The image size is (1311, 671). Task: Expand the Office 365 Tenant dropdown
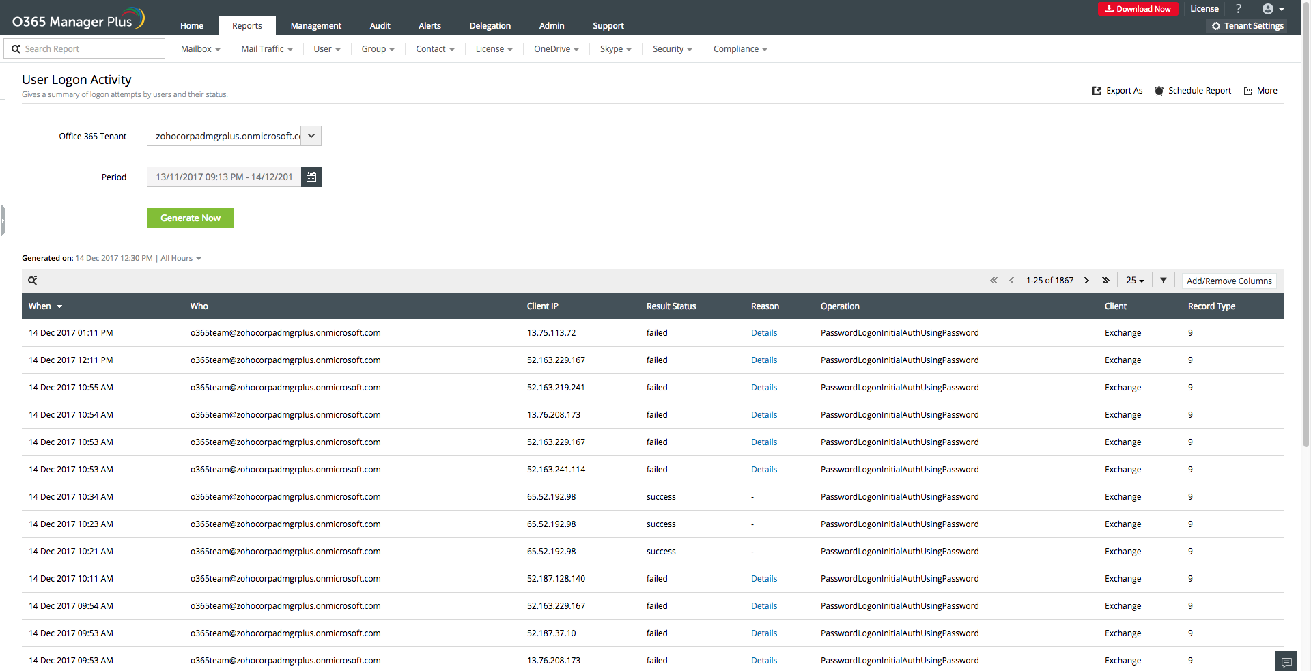311,136
